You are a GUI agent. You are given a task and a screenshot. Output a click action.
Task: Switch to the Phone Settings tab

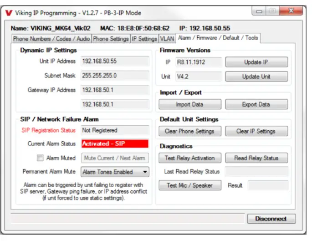coord(111,39)
